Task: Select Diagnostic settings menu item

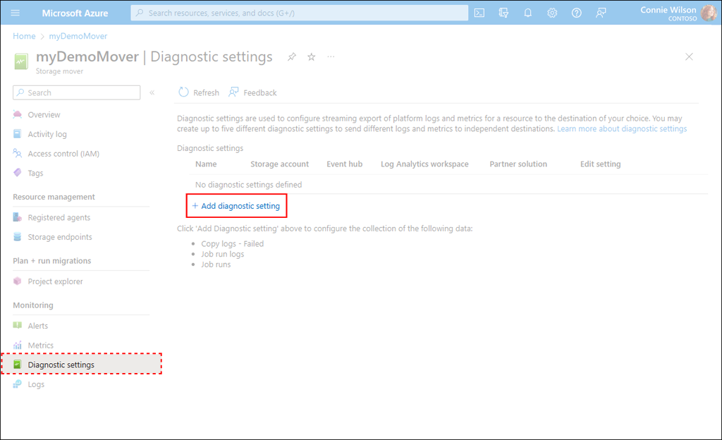Action: (82, 365)
